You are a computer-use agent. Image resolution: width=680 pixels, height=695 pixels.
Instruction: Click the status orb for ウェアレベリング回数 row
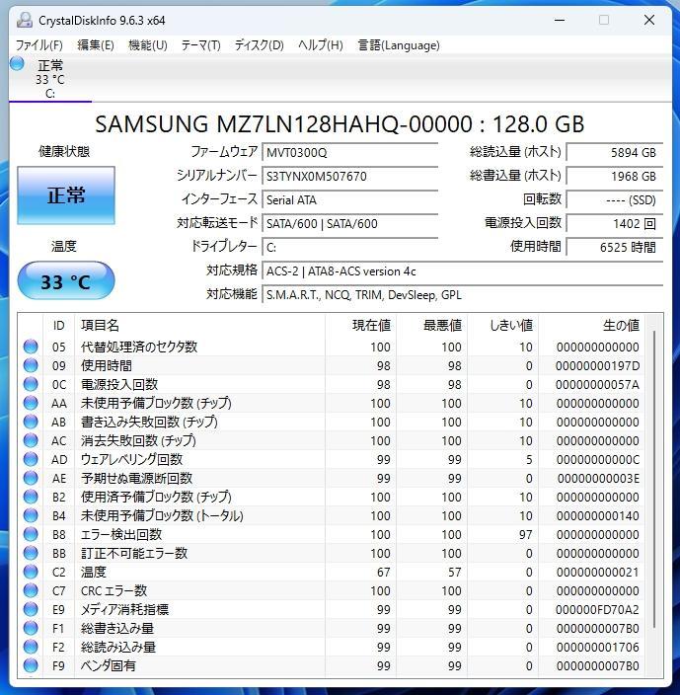(31, 459)
